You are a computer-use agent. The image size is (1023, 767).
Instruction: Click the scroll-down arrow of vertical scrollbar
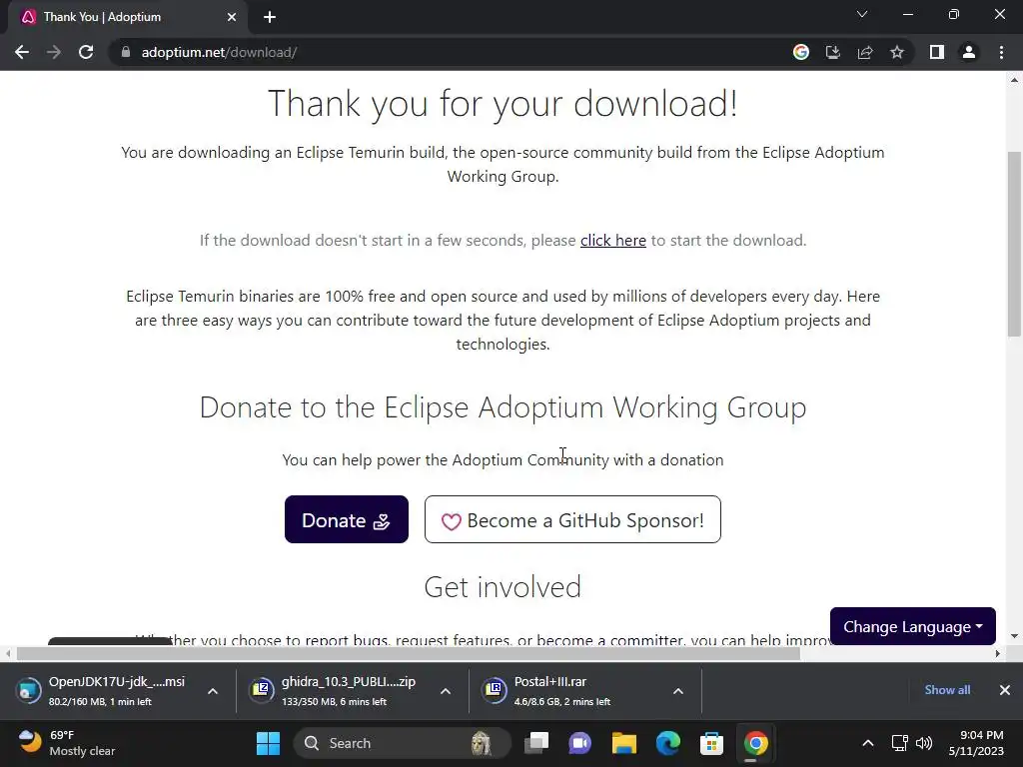[x=1014, y=636]
